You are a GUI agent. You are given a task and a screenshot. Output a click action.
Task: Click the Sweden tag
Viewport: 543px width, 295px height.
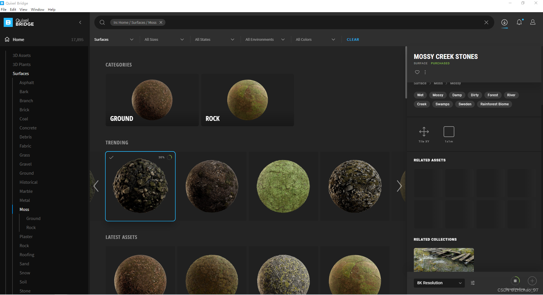click(x=465, y=104)
